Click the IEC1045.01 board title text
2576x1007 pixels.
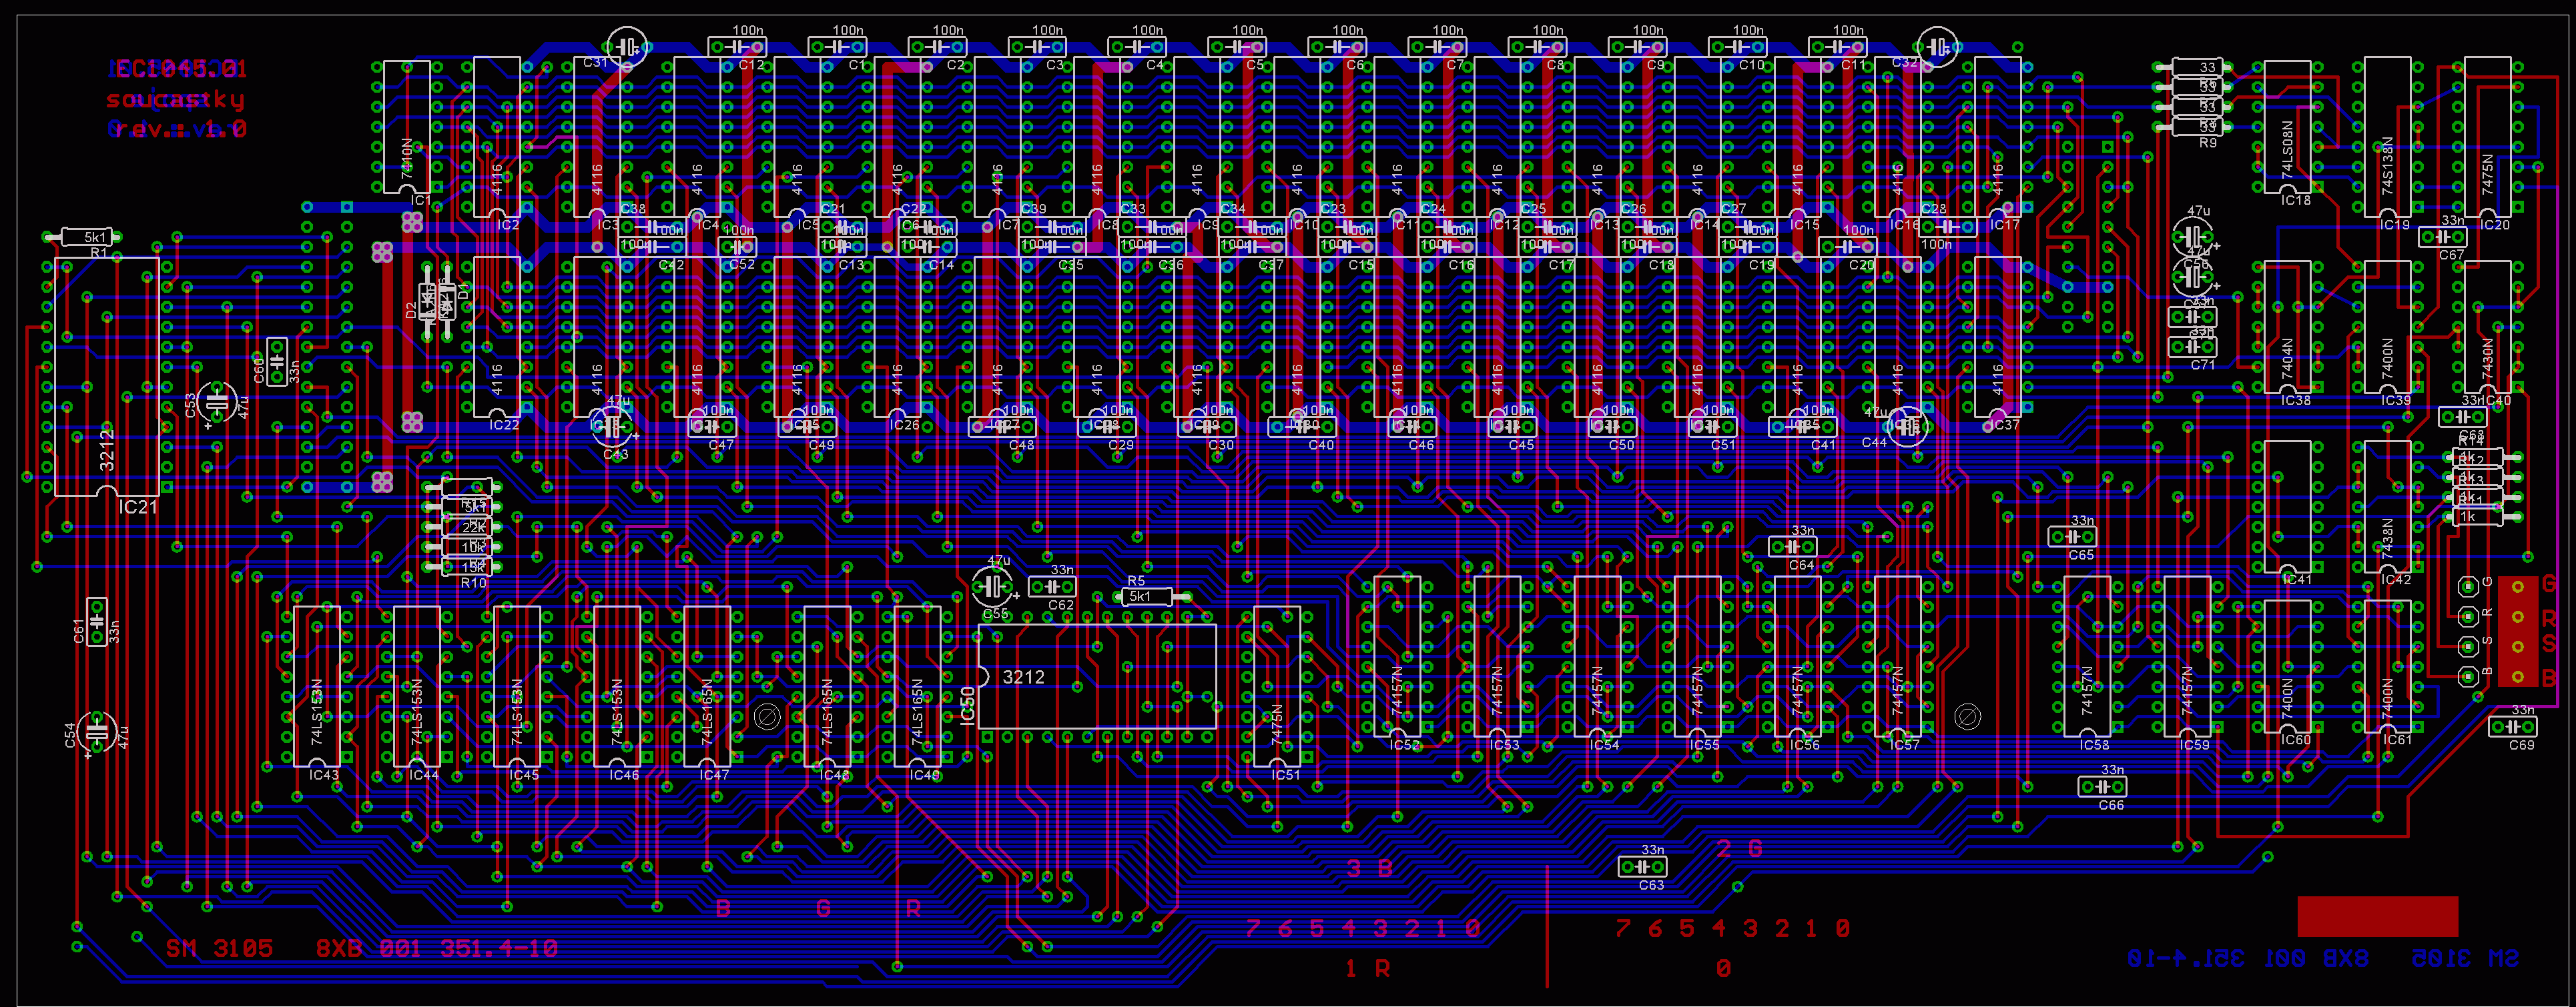pyautogui.click(x=178, y=69)
